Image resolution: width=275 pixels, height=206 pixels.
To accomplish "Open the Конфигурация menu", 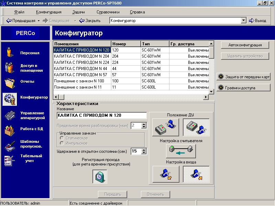I will [x=48, y=12].
